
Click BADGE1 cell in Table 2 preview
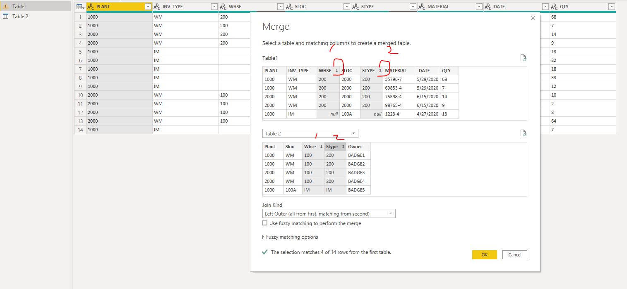coord(358,155)
